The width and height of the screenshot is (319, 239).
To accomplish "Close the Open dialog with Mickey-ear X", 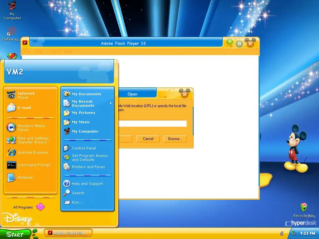I will click(184, 94).
